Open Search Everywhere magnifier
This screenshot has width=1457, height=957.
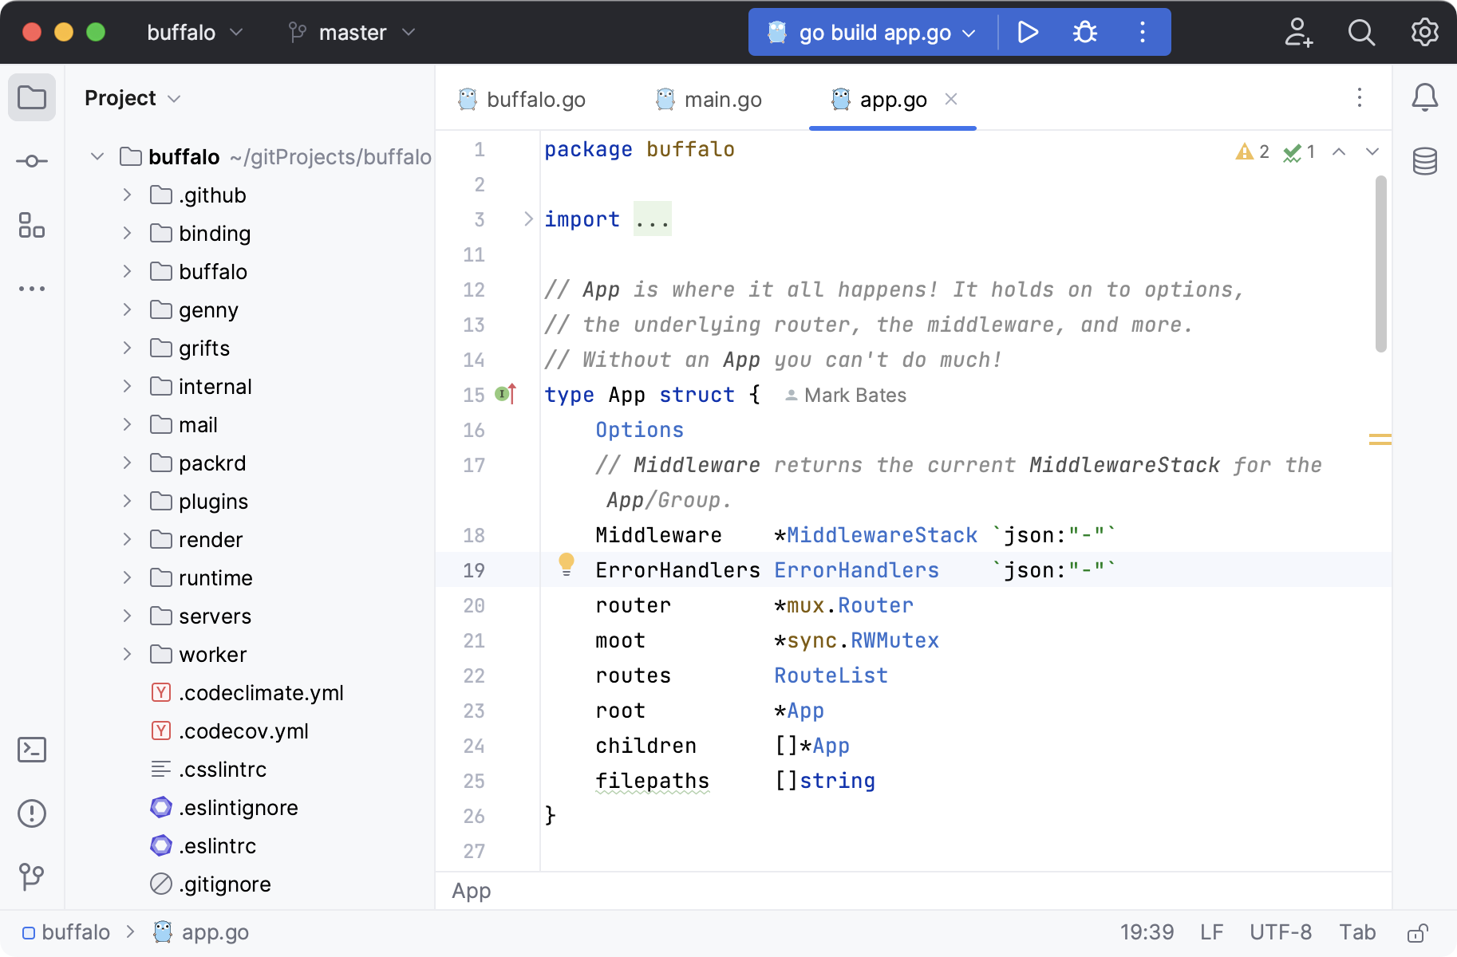click(1361, 32)
